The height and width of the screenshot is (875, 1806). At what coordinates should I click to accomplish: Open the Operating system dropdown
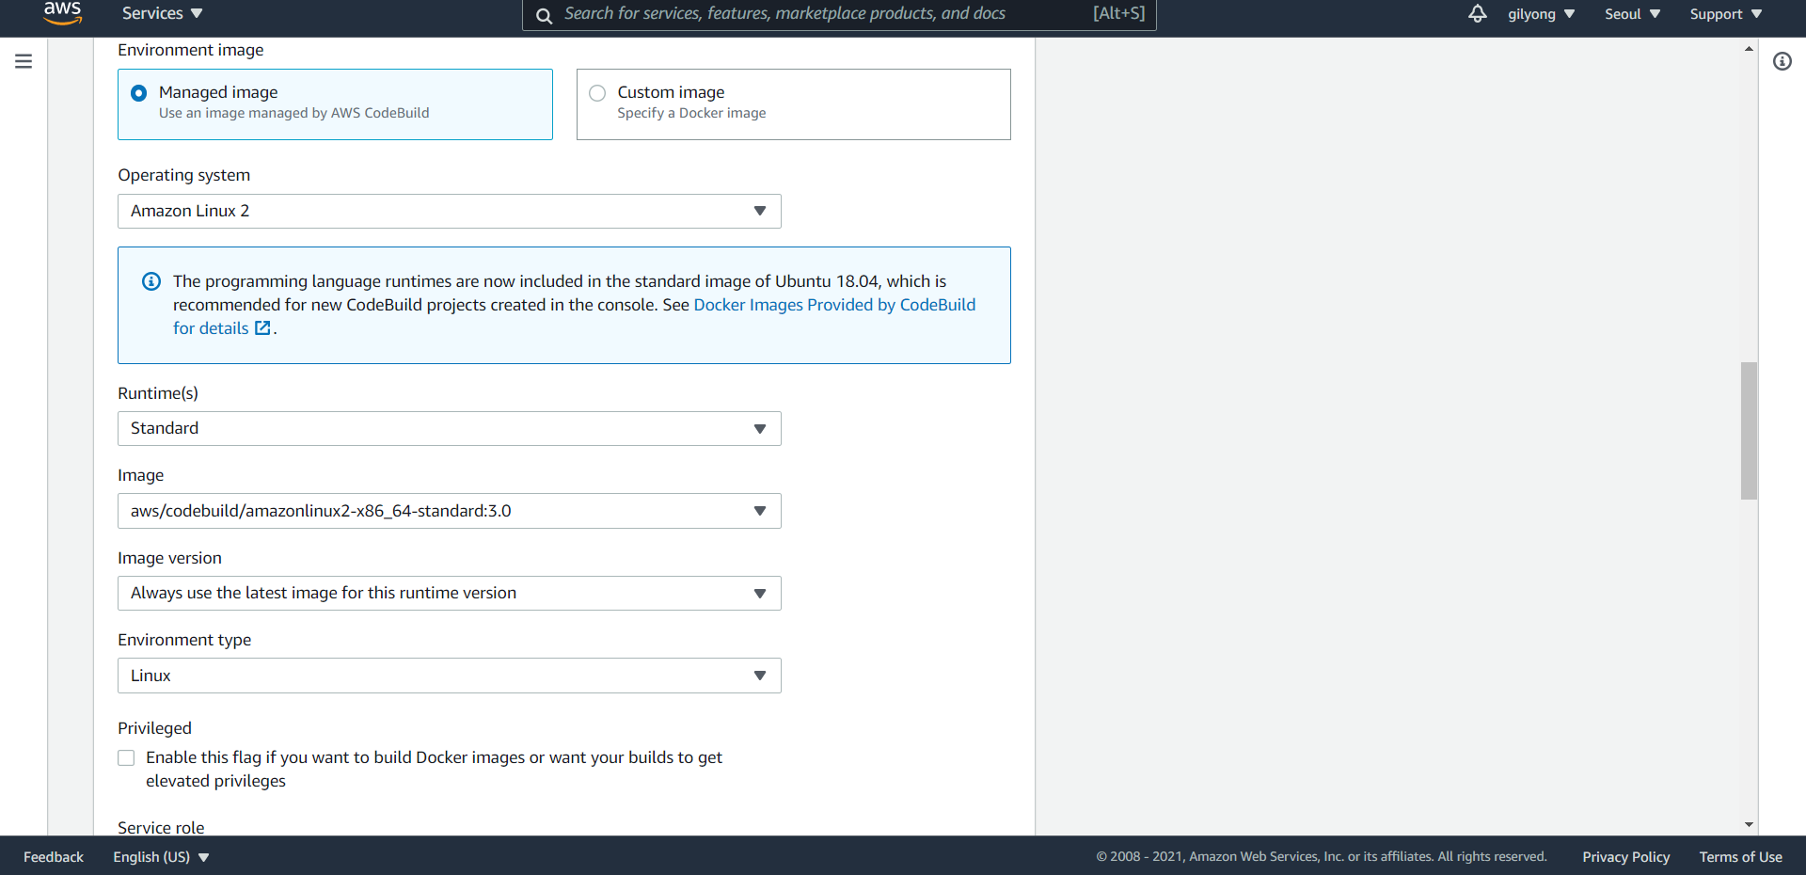(450, 211)
